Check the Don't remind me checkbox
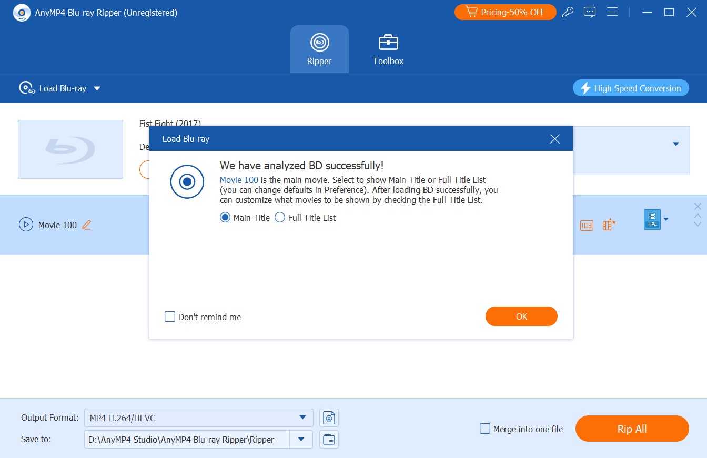 click(169, 317)
